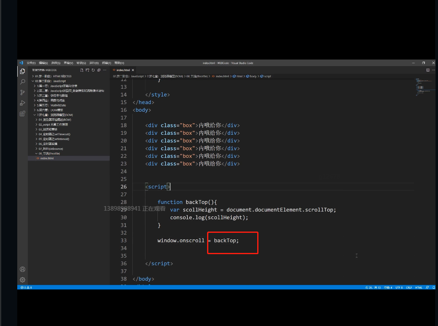438x326 pixels.
Task: Select index.html file in explorer tree
Action: click(x=69, y=158)
